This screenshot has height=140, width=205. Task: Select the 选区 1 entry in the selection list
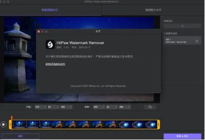(x=182, y=41)
